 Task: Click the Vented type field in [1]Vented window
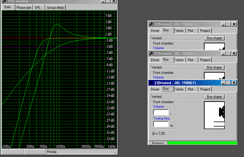[x=177, y=67]
